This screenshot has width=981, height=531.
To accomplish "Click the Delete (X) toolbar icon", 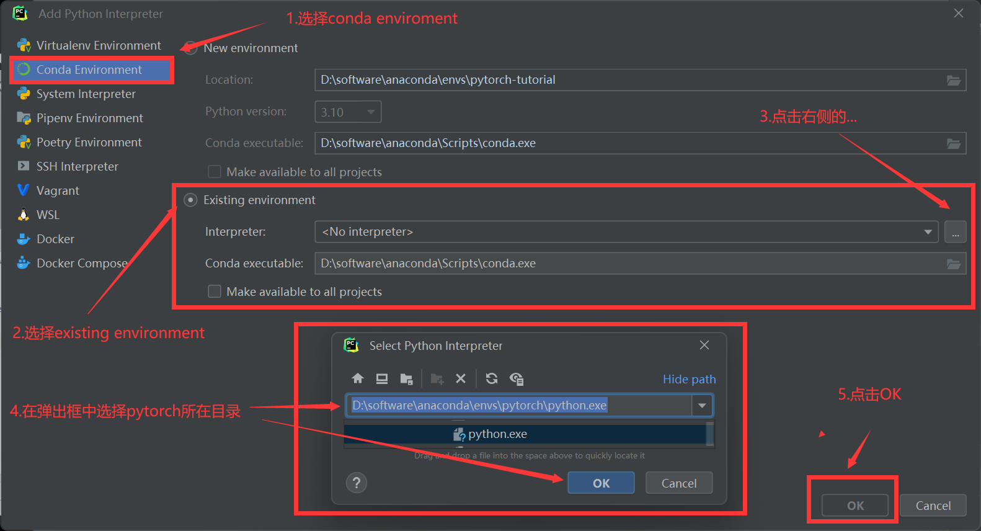I will click(x=461, y=378).
